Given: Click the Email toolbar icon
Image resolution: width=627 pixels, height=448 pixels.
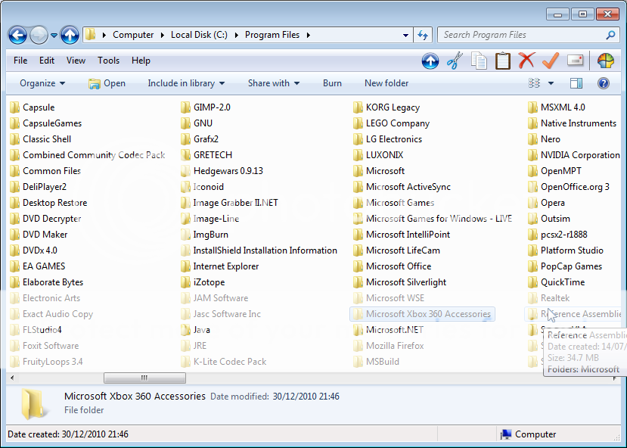Looking at the screenshot, I should point(576,61).
